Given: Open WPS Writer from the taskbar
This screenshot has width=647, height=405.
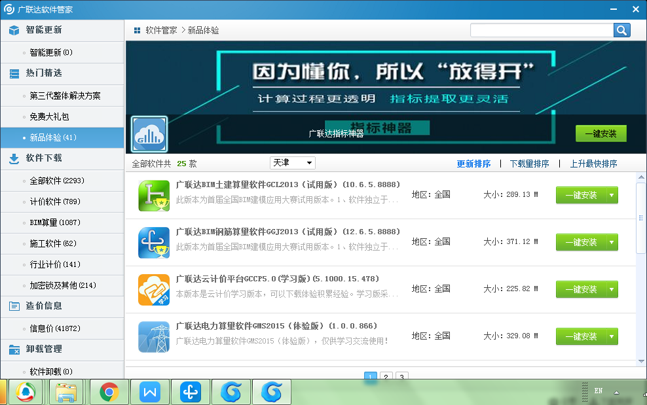Looking at the screenshot, I should pos(150,392).
